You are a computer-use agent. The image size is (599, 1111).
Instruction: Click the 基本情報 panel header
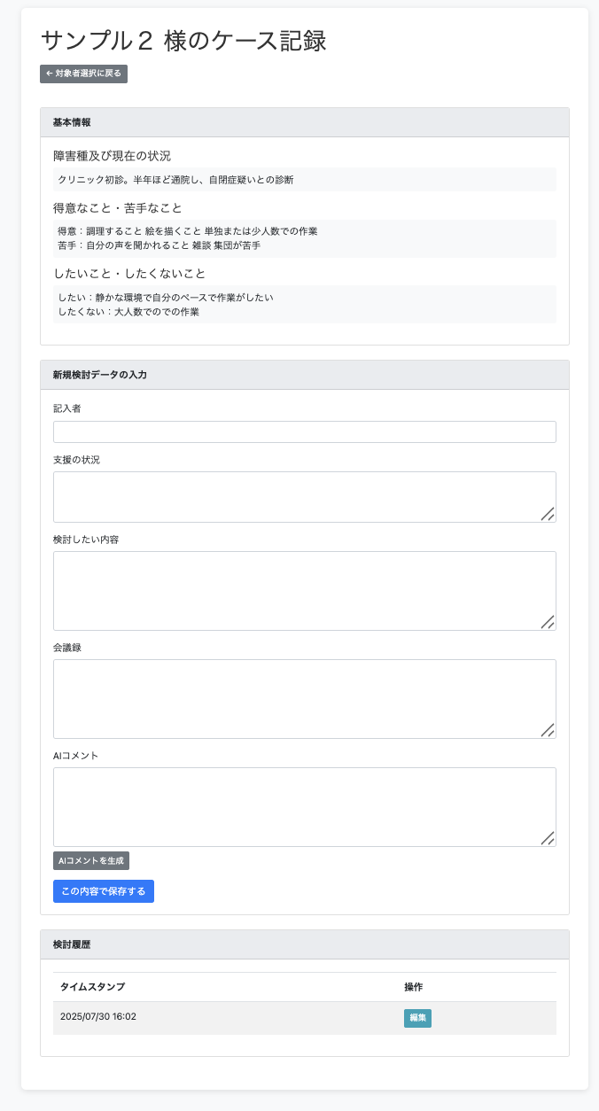coord(304,122)
